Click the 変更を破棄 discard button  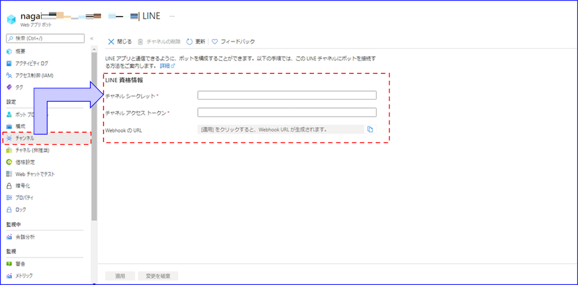point(158,276)
